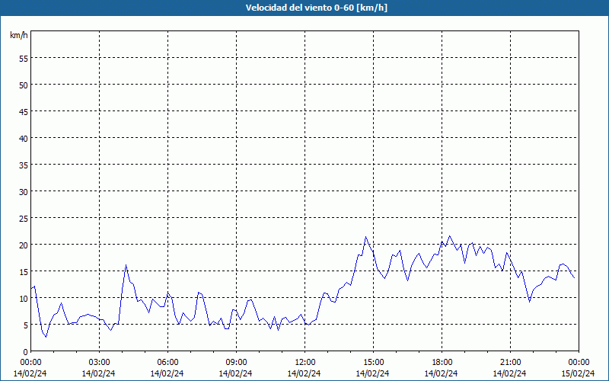Click the '15' y-axis label
Image resolution: width=609 pixels, height=381 pixels.
[x=24, y=272]
